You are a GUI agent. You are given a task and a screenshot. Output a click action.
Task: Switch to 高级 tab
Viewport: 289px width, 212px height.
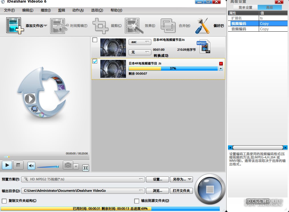pyautogui.click(x=270, y=7)
